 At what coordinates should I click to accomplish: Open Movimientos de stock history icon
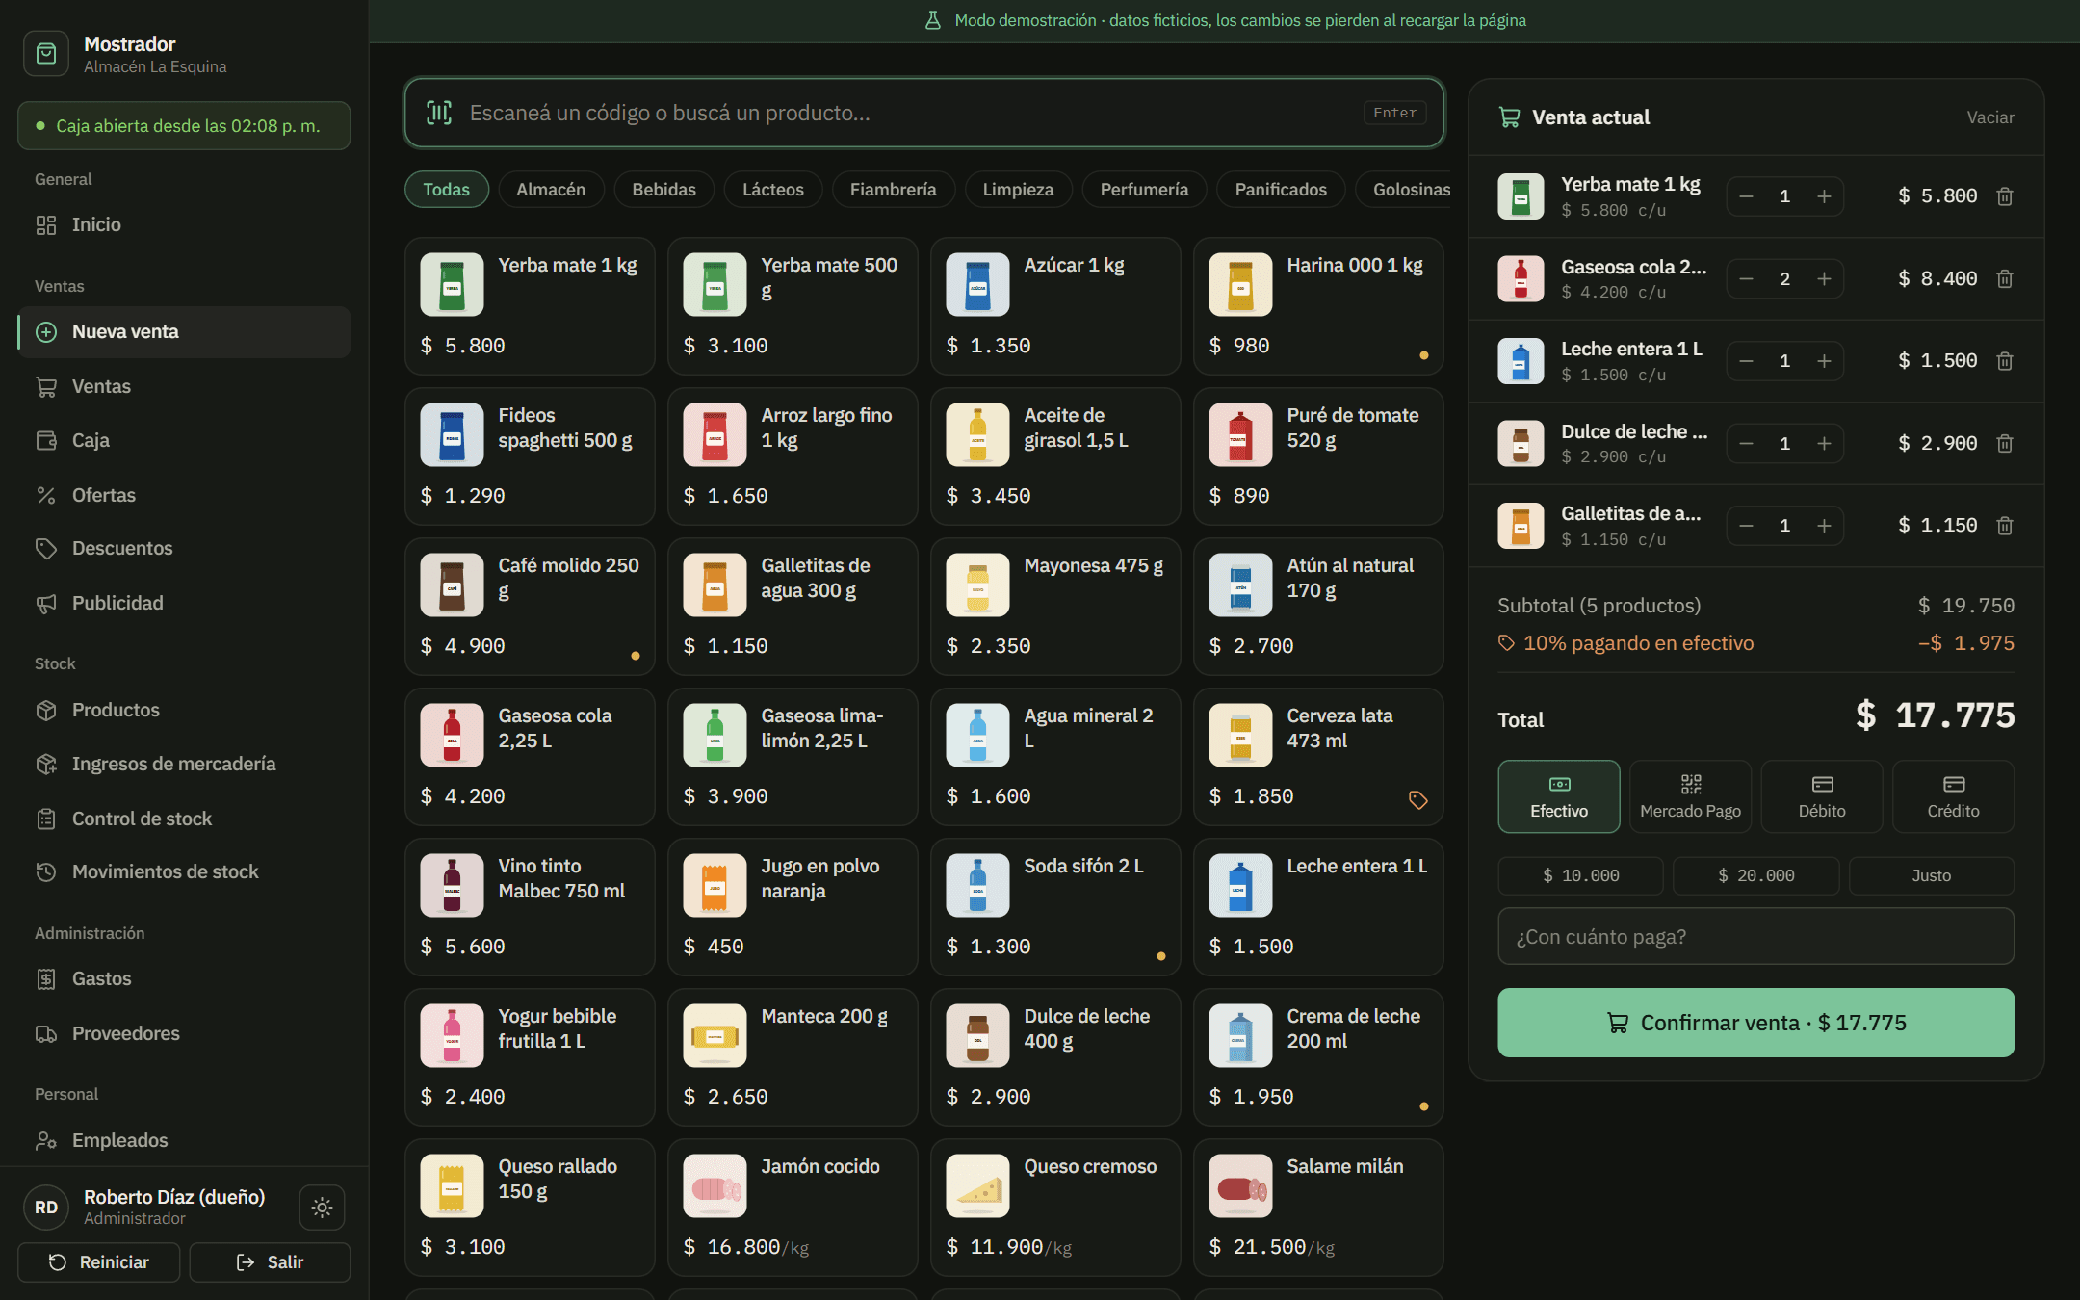pos(46,871)
